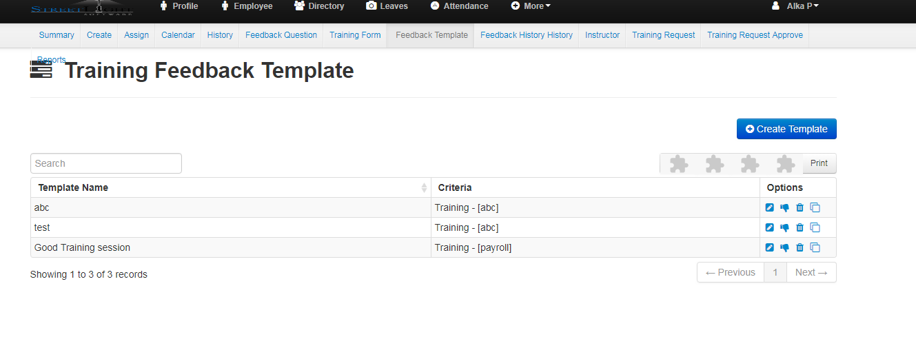Click thumbs-down icon in abc row
The image size is (916, 348).
coord(784,208)
